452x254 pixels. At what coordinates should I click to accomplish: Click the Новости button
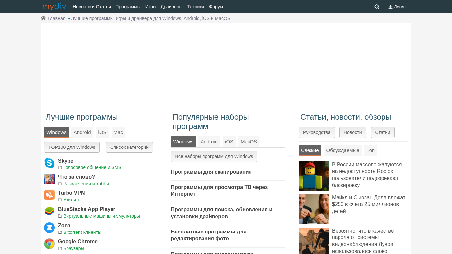(353, 132)
